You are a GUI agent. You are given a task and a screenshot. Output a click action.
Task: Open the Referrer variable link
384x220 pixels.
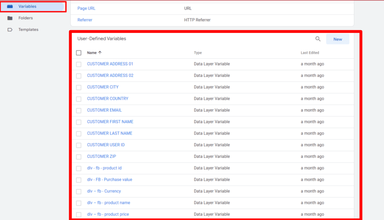coord(85,20)
